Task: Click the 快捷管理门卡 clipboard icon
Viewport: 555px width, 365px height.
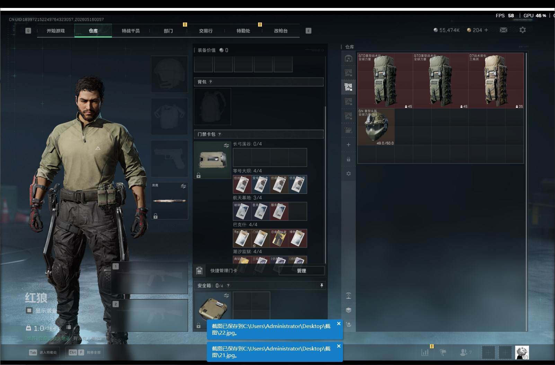Action: click(199, 271)
